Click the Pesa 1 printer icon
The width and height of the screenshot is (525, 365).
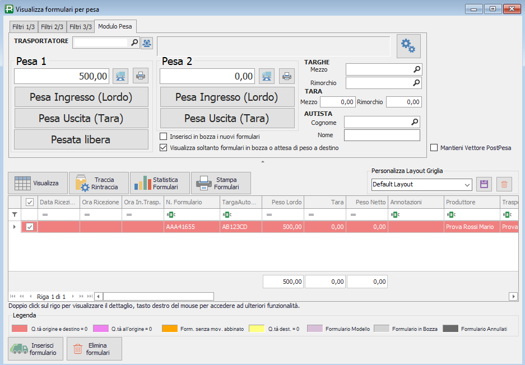(x=140, y=76)
